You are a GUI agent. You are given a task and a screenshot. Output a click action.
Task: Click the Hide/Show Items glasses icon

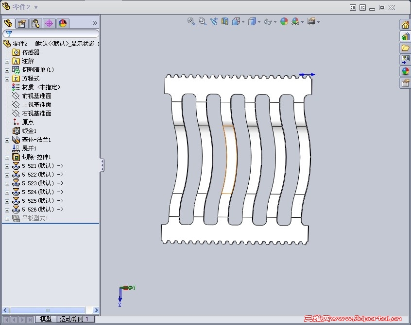[x=268, y=22]
